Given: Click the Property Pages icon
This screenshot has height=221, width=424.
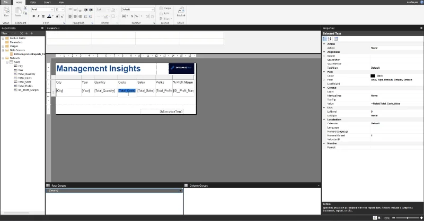Looking at the screenshot, I should [x=336, y=39].
